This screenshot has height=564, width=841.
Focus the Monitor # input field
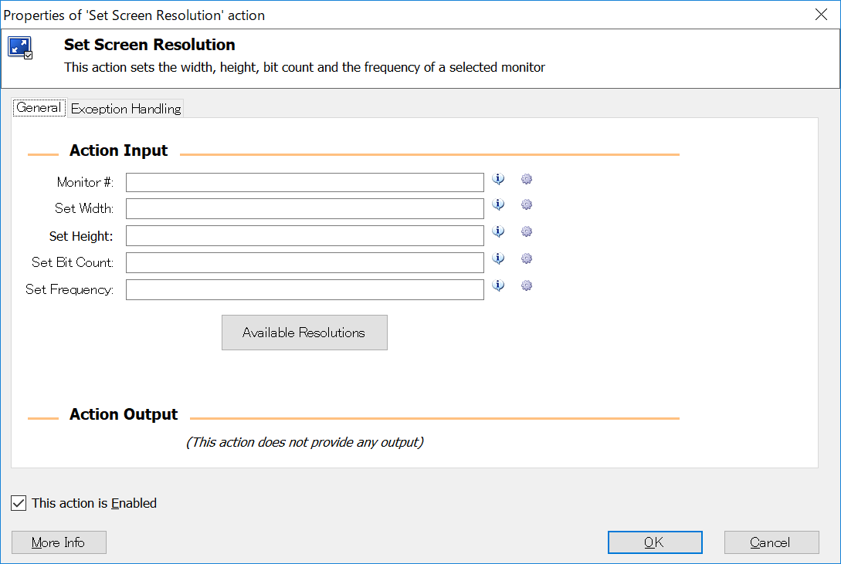pyautogui.click(x=305, y=183)
